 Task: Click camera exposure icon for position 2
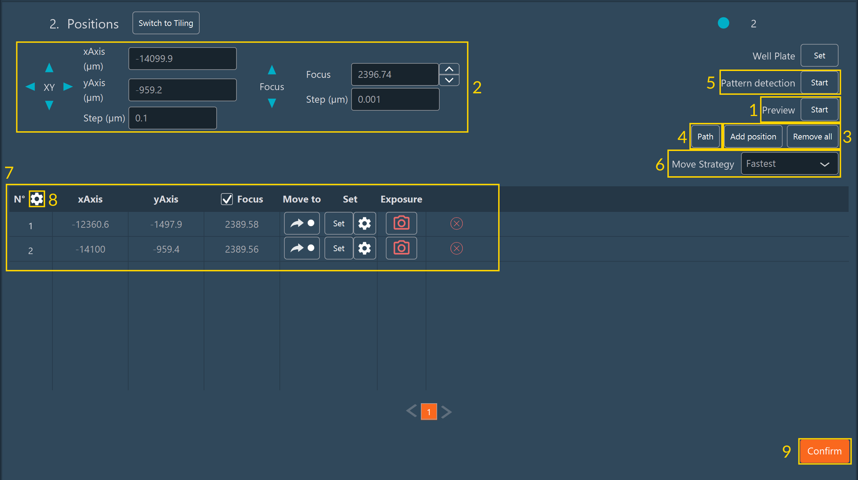[401, 248]
